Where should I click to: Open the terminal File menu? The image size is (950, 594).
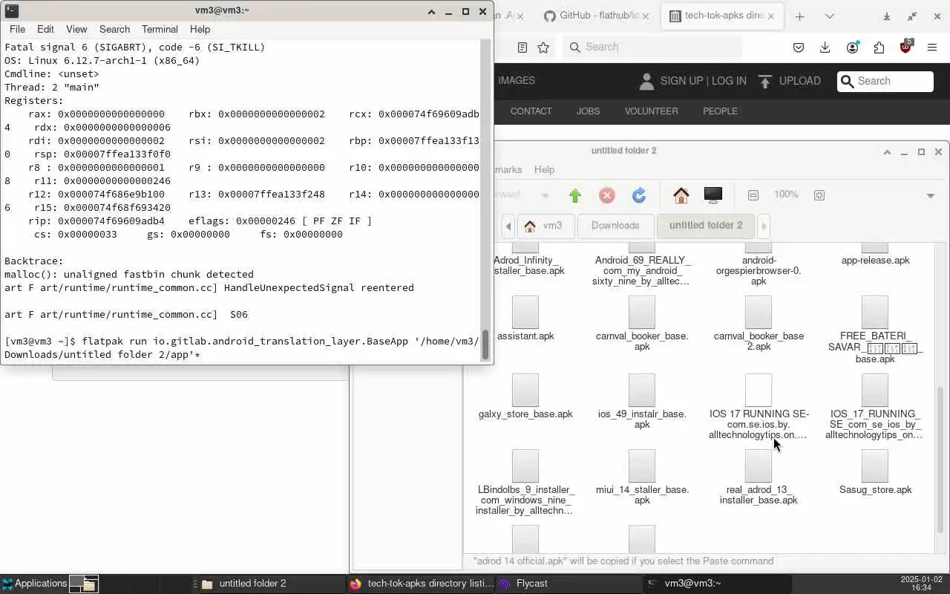tap(17, 29)
